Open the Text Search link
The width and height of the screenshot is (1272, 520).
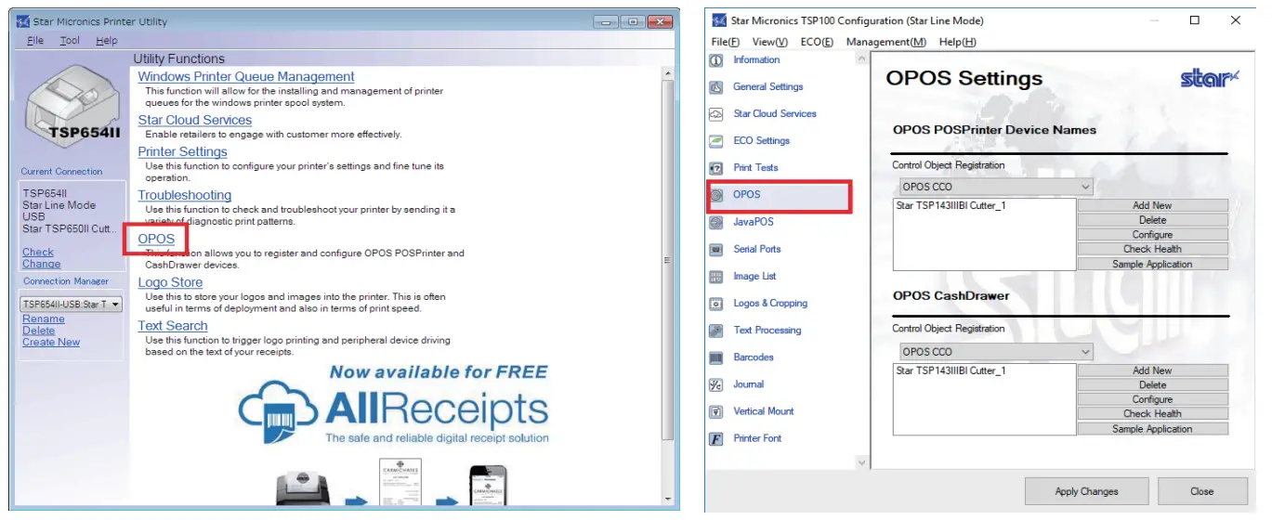tap(173, 327)
